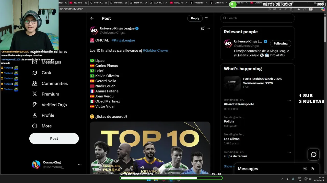Compose new message icon in Messages drawer
This screenshot has width=327, height=183.
(305, 169)
